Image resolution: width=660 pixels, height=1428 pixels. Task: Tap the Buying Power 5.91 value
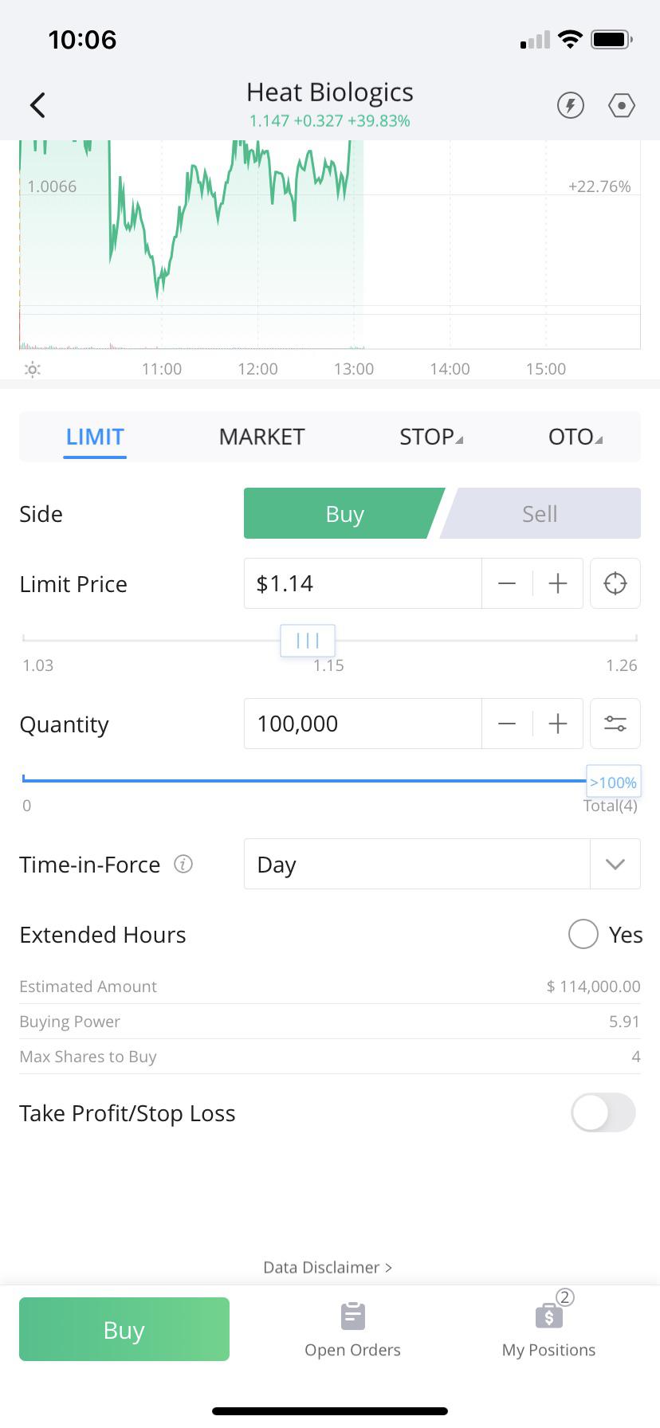pyautogui.click(x=624, y=1022)
